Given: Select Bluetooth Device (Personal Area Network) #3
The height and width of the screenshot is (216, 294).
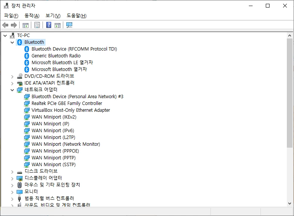Looking at the screenshot, I should (78, 97).
